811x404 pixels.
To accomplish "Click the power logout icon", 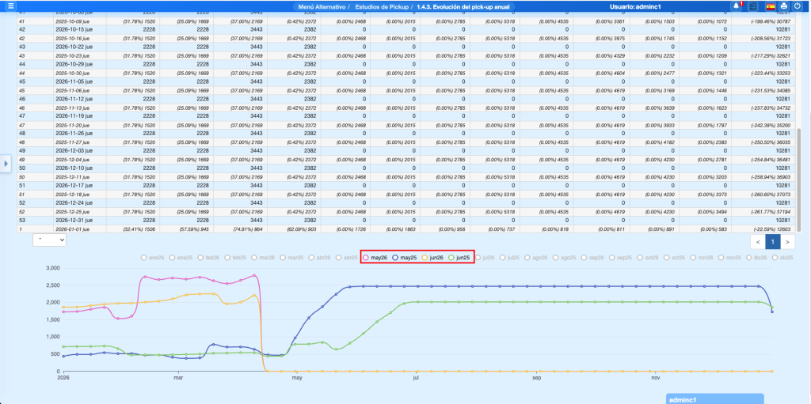I will (x=796, y=6).
